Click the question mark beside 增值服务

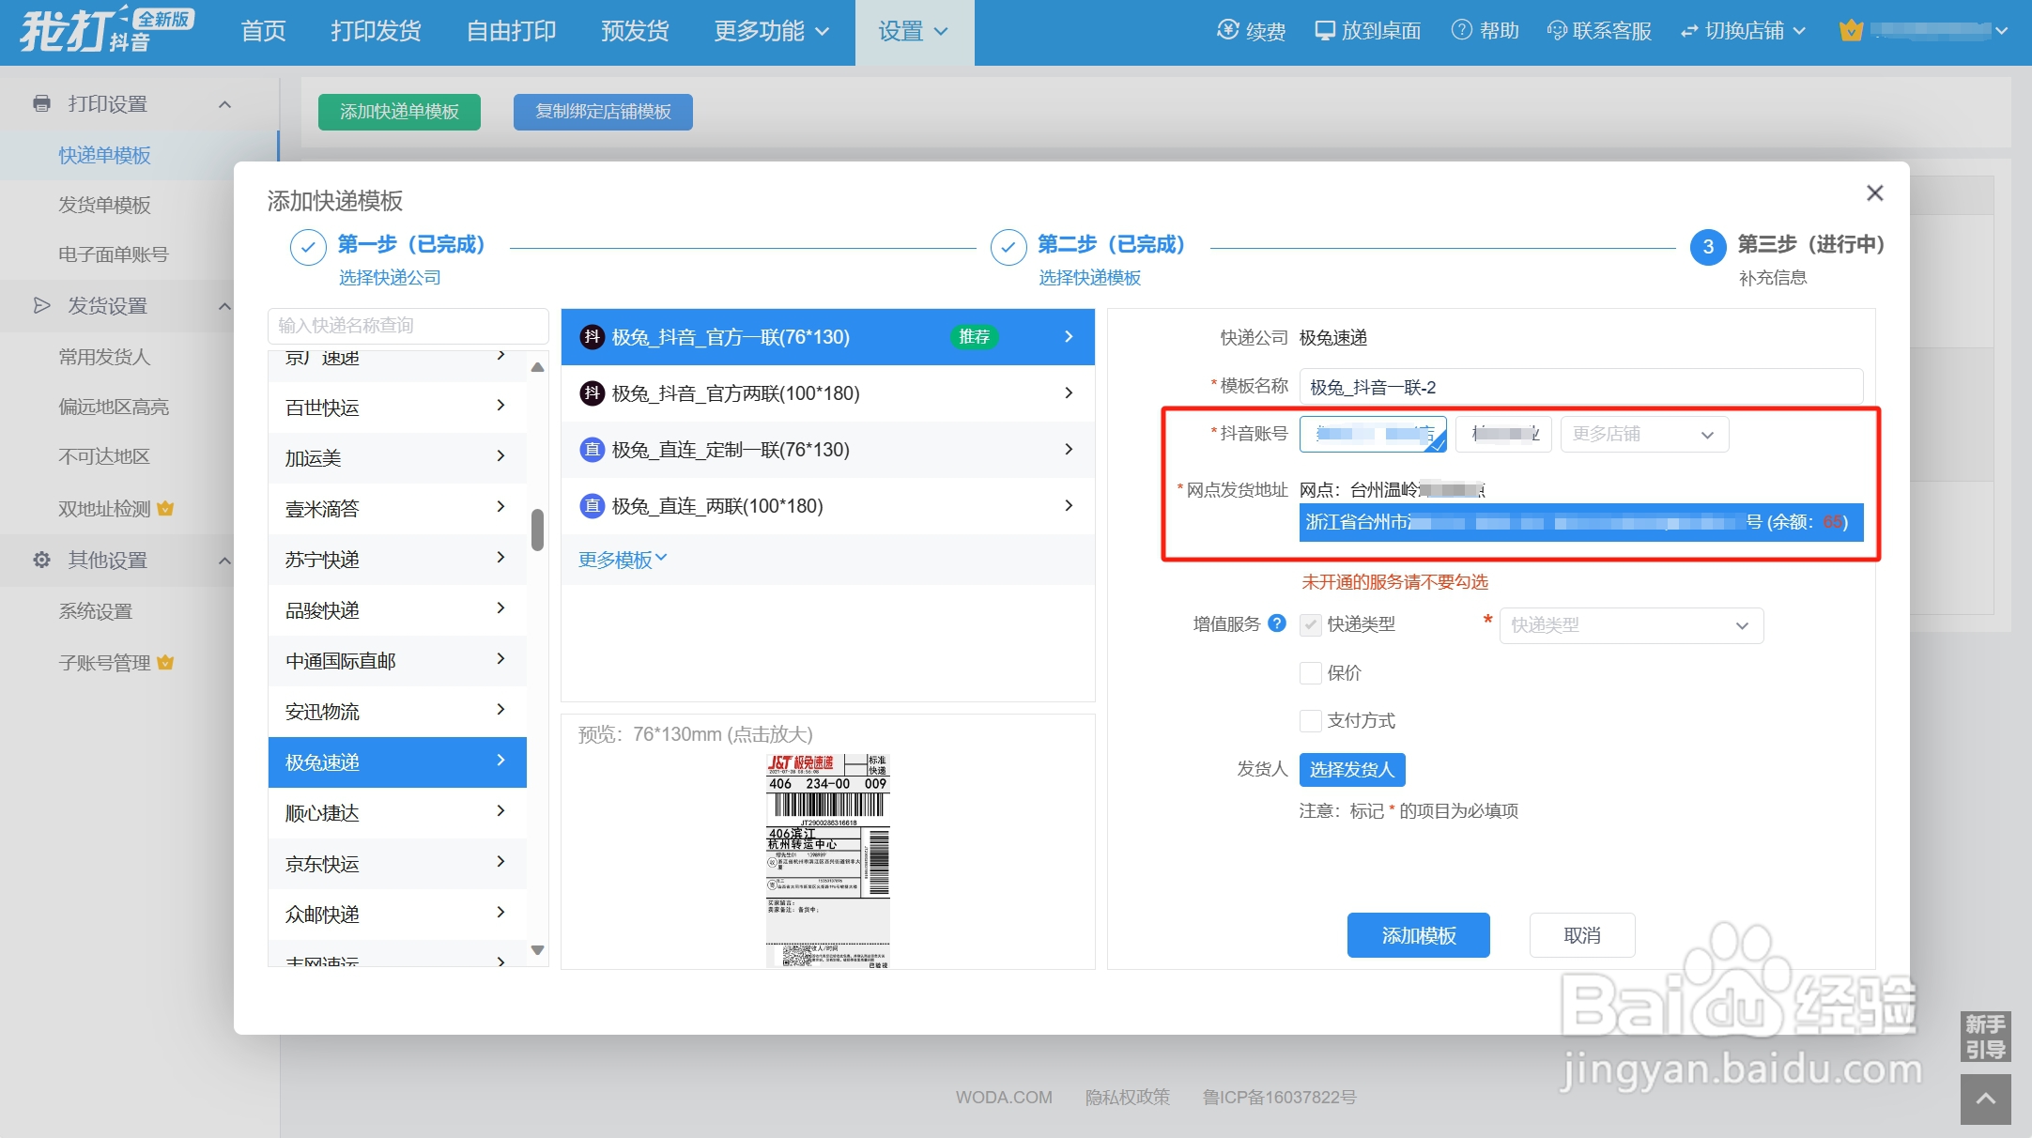pos(1276,623)
